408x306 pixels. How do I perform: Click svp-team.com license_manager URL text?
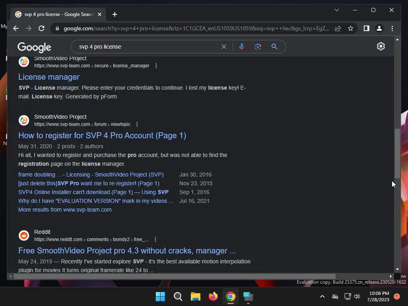click(92, 66)
